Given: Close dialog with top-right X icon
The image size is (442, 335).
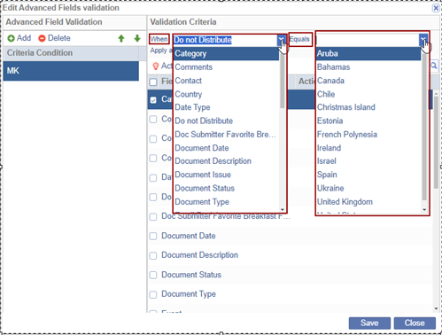Looking at the screenshot, I should pos(436,8).
